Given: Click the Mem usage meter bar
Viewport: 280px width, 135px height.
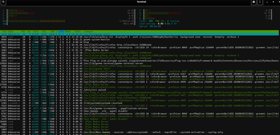Looking at the screenshot, I should [69, 21].
